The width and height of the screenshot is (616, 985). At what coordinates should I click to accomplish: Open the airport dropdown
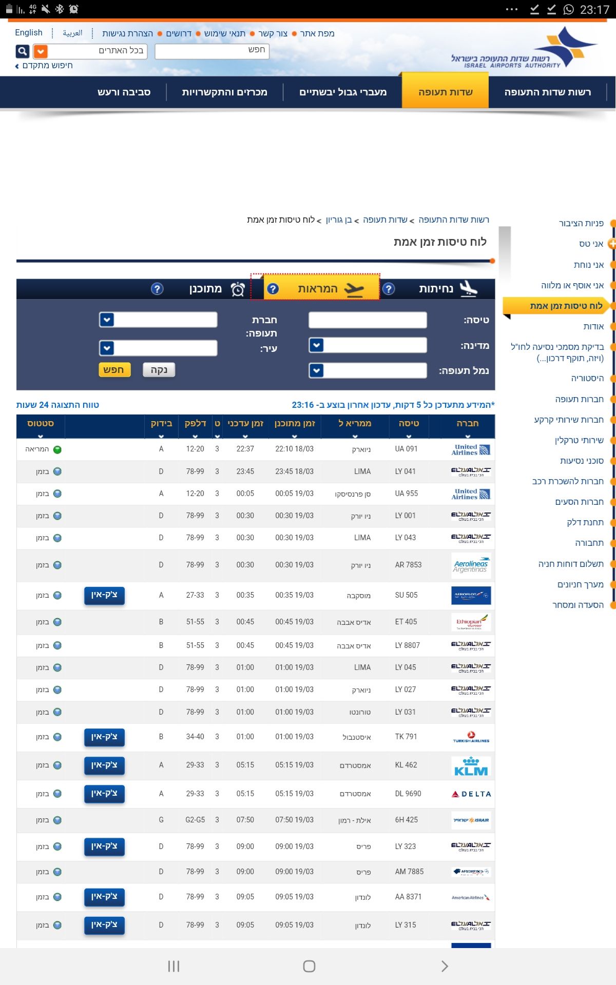tap(317, 370)
